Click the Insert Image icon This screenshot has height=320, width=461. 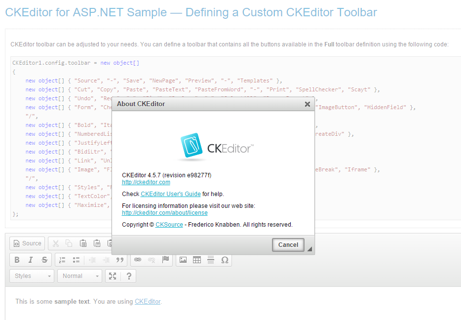tap(183, 260)
